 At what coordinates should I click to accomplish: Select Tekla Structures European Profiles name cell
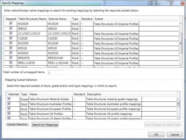(x=50, y=109)
